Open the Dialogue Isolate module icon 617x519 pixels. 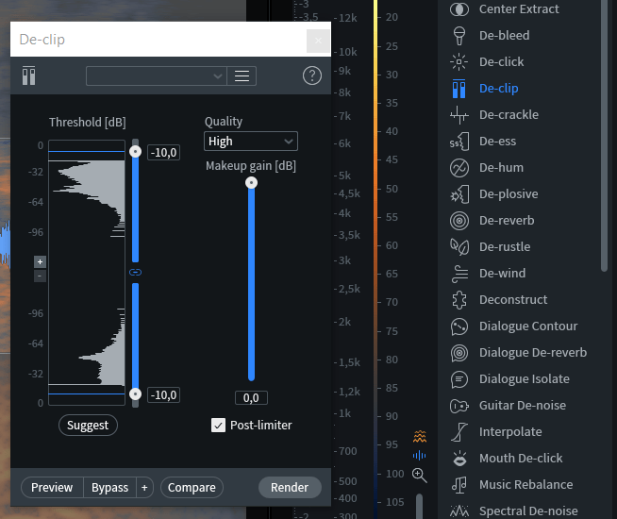point(459,379)
